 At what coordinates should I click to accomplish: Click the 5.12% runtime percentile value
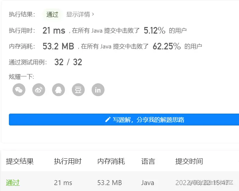pos(155,31)
